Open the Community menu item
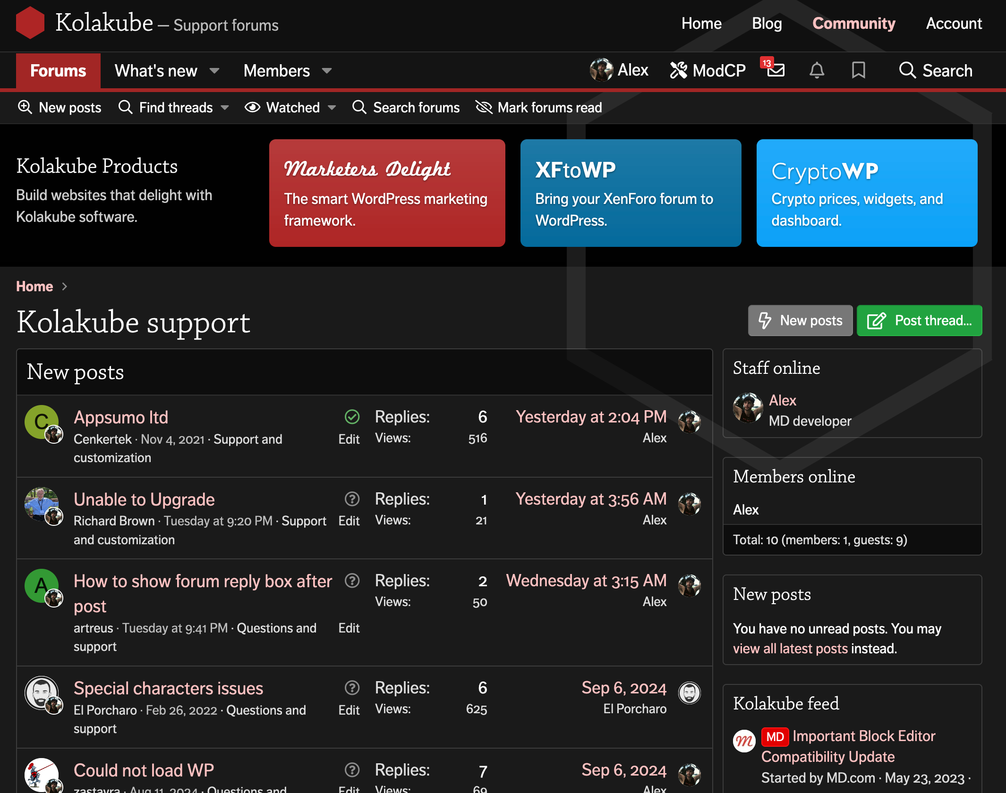Viewport: 1006px width, 793px height. [853, 23]
